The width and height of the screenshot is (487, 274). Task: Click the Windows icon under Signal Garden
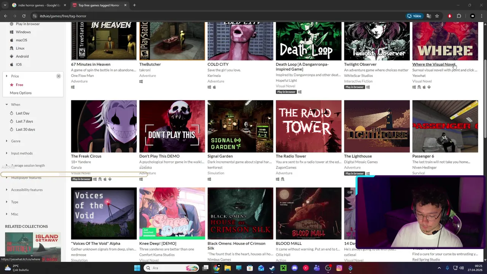click(209, 179)
